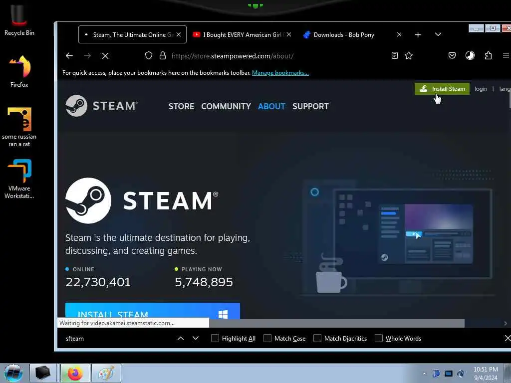
Task: Click the address bar URL field
Action: pyautogui.click(x=232, y=56)
